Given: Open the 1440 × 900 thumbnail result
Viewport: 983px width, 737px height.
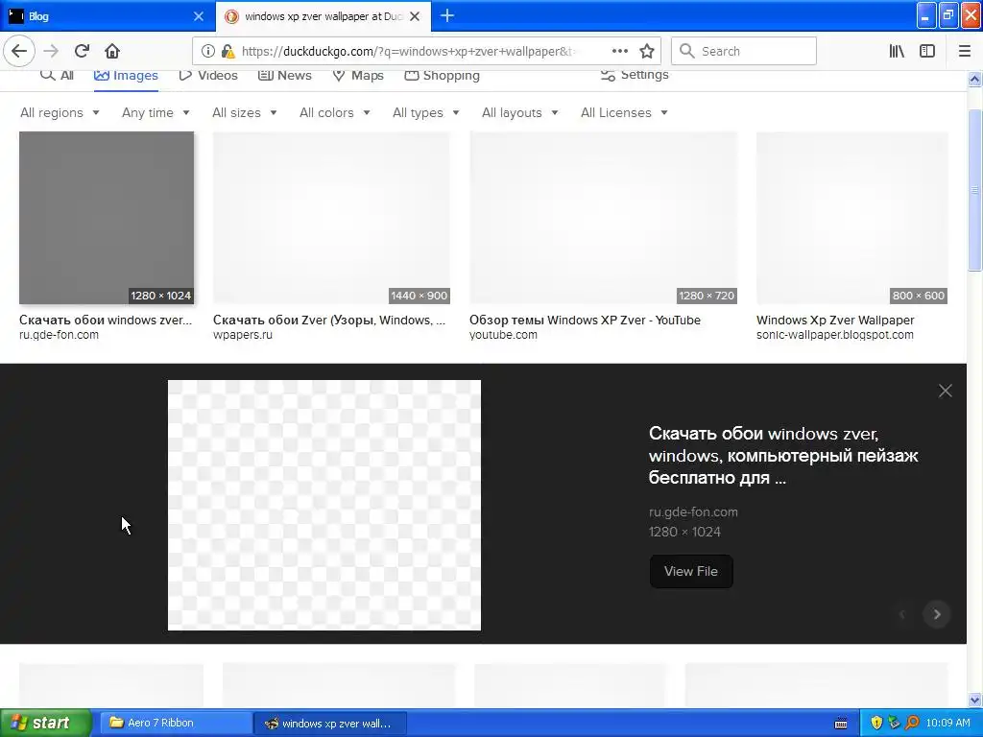Looking at the screenshot, I should click(331, 218).
